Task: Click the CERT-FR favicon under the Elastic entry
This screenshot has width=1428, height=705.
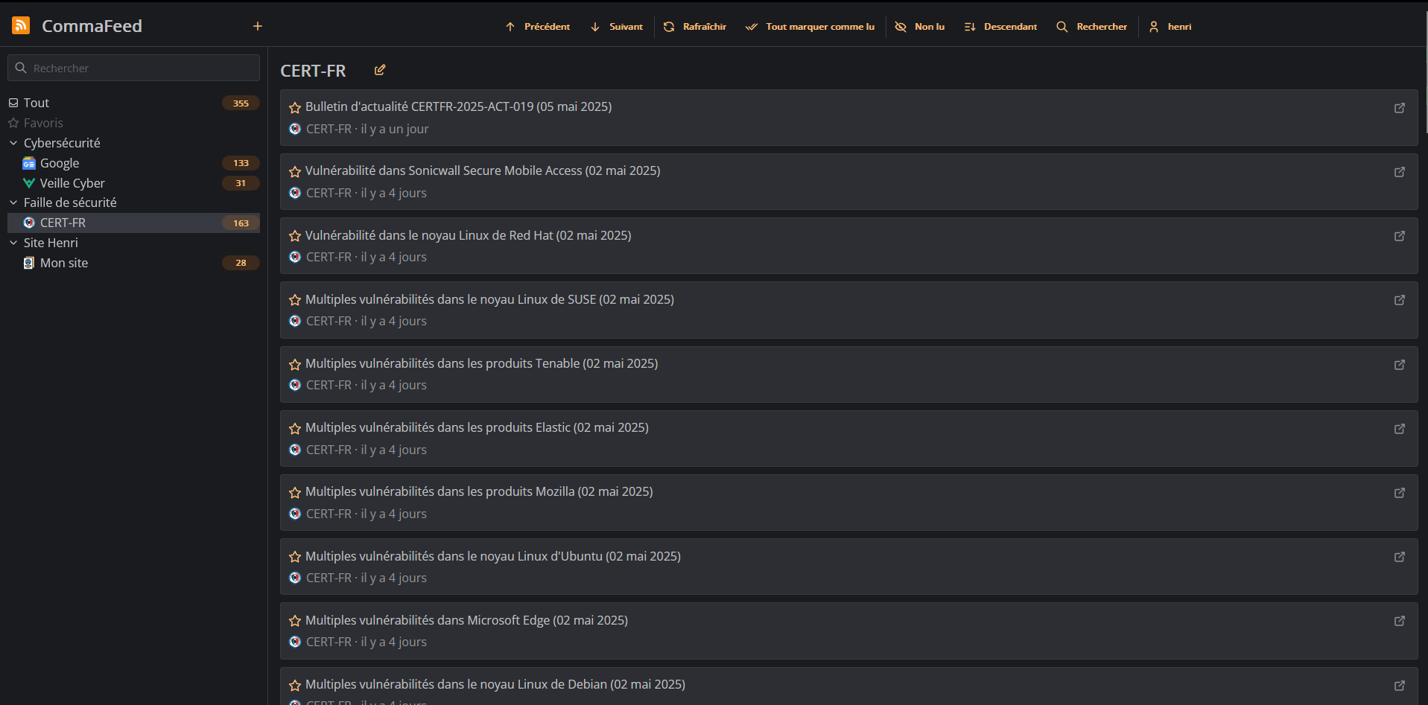Action: coord(295,450)
